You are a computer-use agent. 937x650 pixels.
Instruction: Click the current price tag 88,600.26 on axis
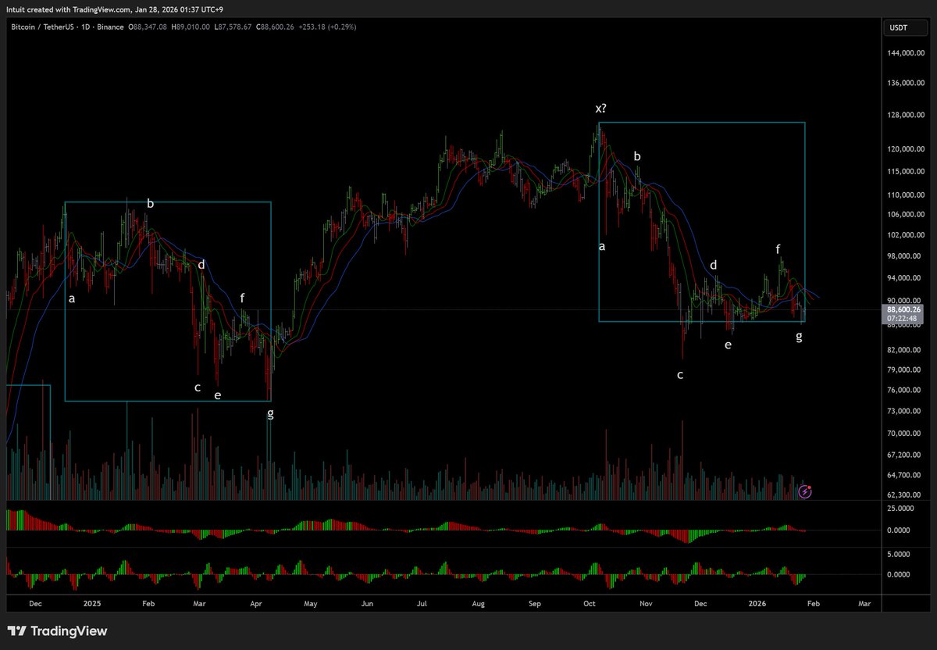pyautogui.click(x=902, y=309)
